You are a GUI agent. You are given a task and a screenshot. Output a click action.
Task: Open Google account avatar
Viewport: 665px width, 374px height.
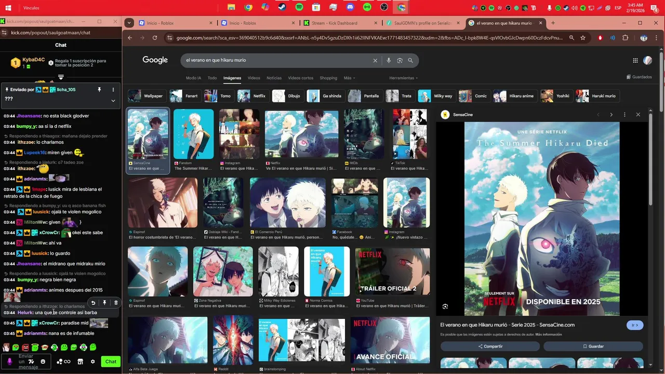pyautogui.click(x=647, y=60)
